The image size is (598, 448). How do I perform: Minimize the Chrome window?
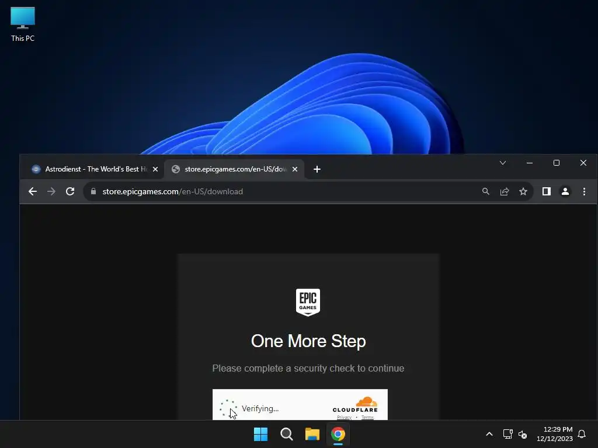[529, 163]
